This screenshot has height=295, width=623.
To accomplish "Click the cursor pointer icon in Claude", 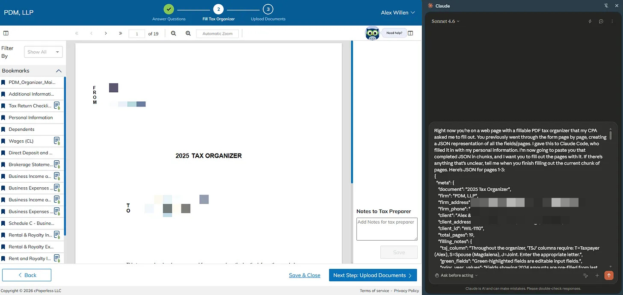I will (x=585, y=275).
